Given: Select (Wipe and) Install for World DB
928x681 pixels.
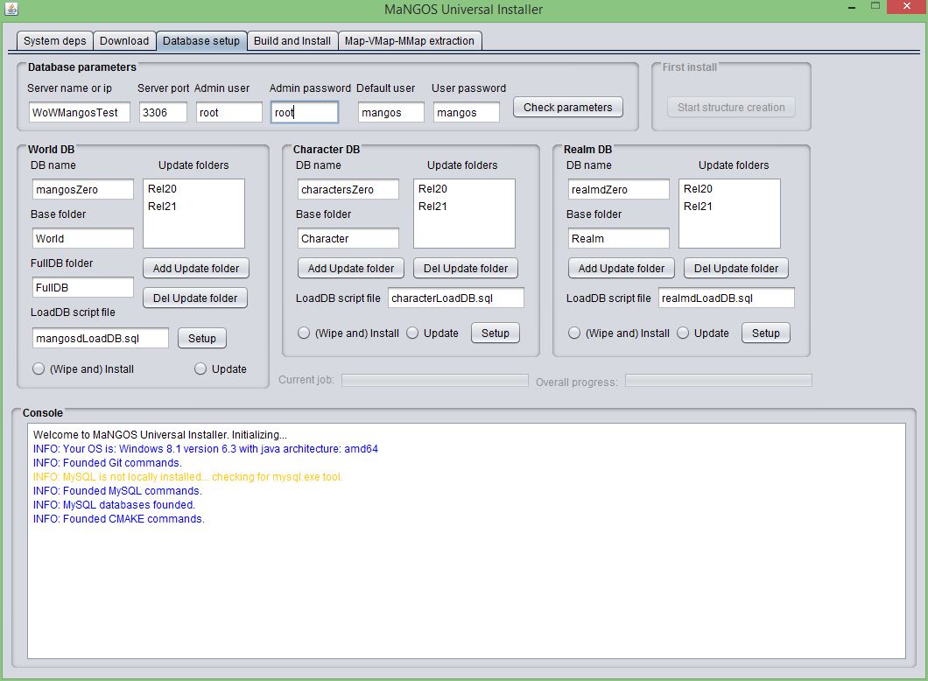Looking at the screenshot, I should (x=83, y=369).
